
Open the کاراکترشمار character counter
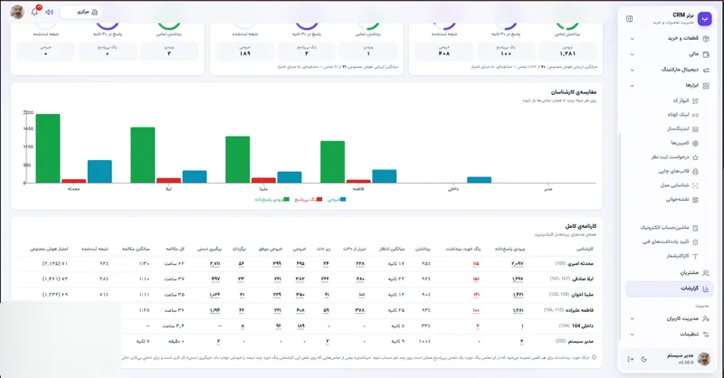(x=682, y=256)
